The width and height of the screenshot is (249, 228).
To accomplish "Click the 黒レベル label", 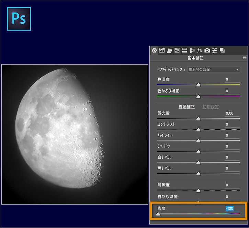I will 165,168.
